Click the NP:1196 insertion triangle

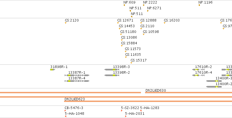click(x=199, y=5)
